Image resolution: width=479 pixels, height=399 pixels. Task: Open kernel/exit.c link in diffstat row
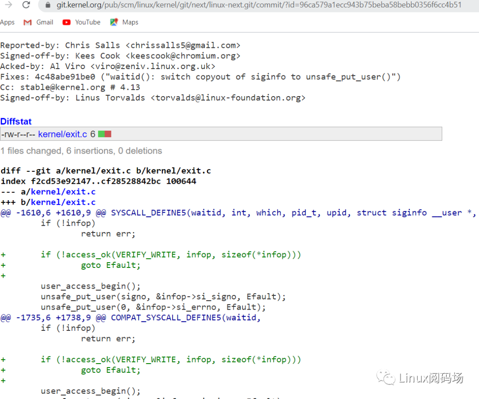tap(63, 134)
